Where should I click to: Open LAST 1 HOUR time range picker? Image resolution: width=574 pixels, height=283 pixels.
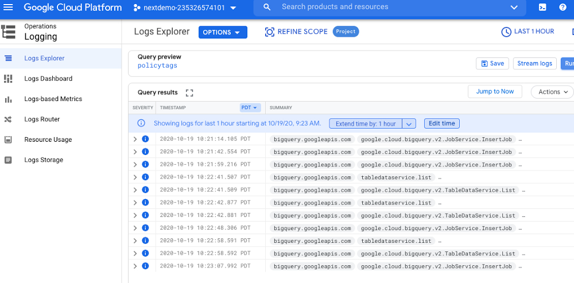(x=528, y=32)
